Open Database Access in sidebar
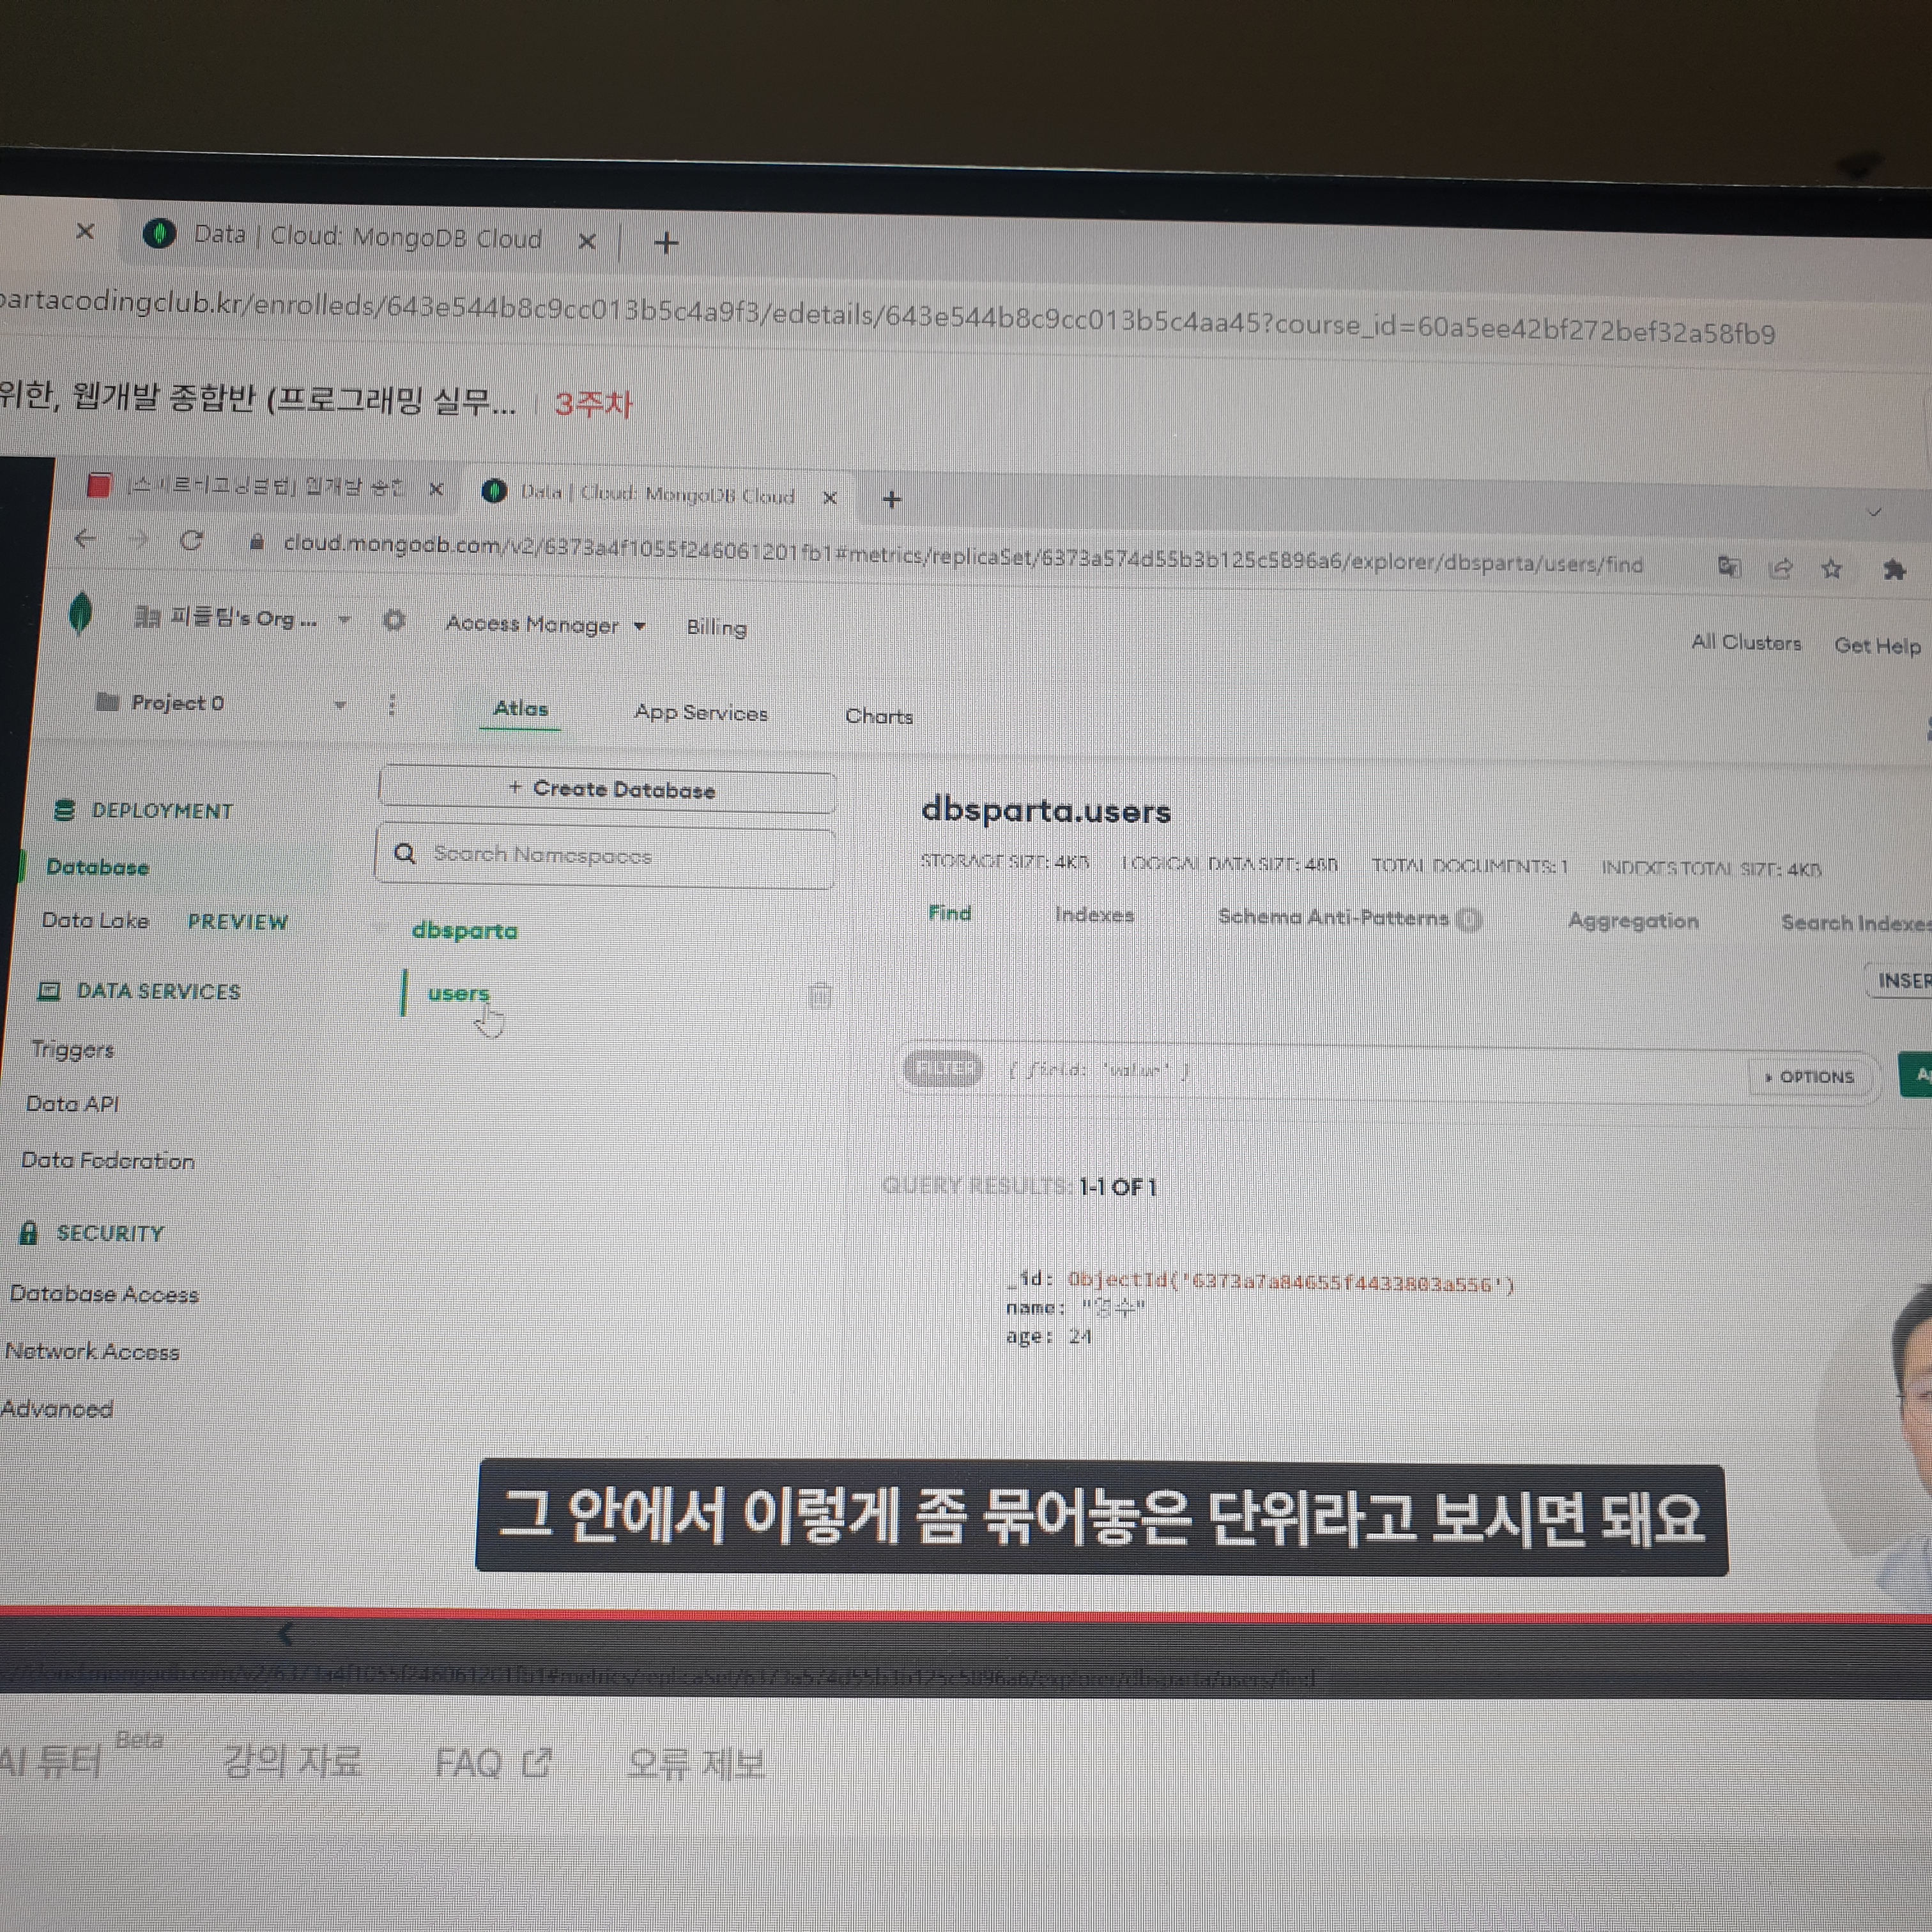1932x1932 pixels. click(x=104, y=1294)
